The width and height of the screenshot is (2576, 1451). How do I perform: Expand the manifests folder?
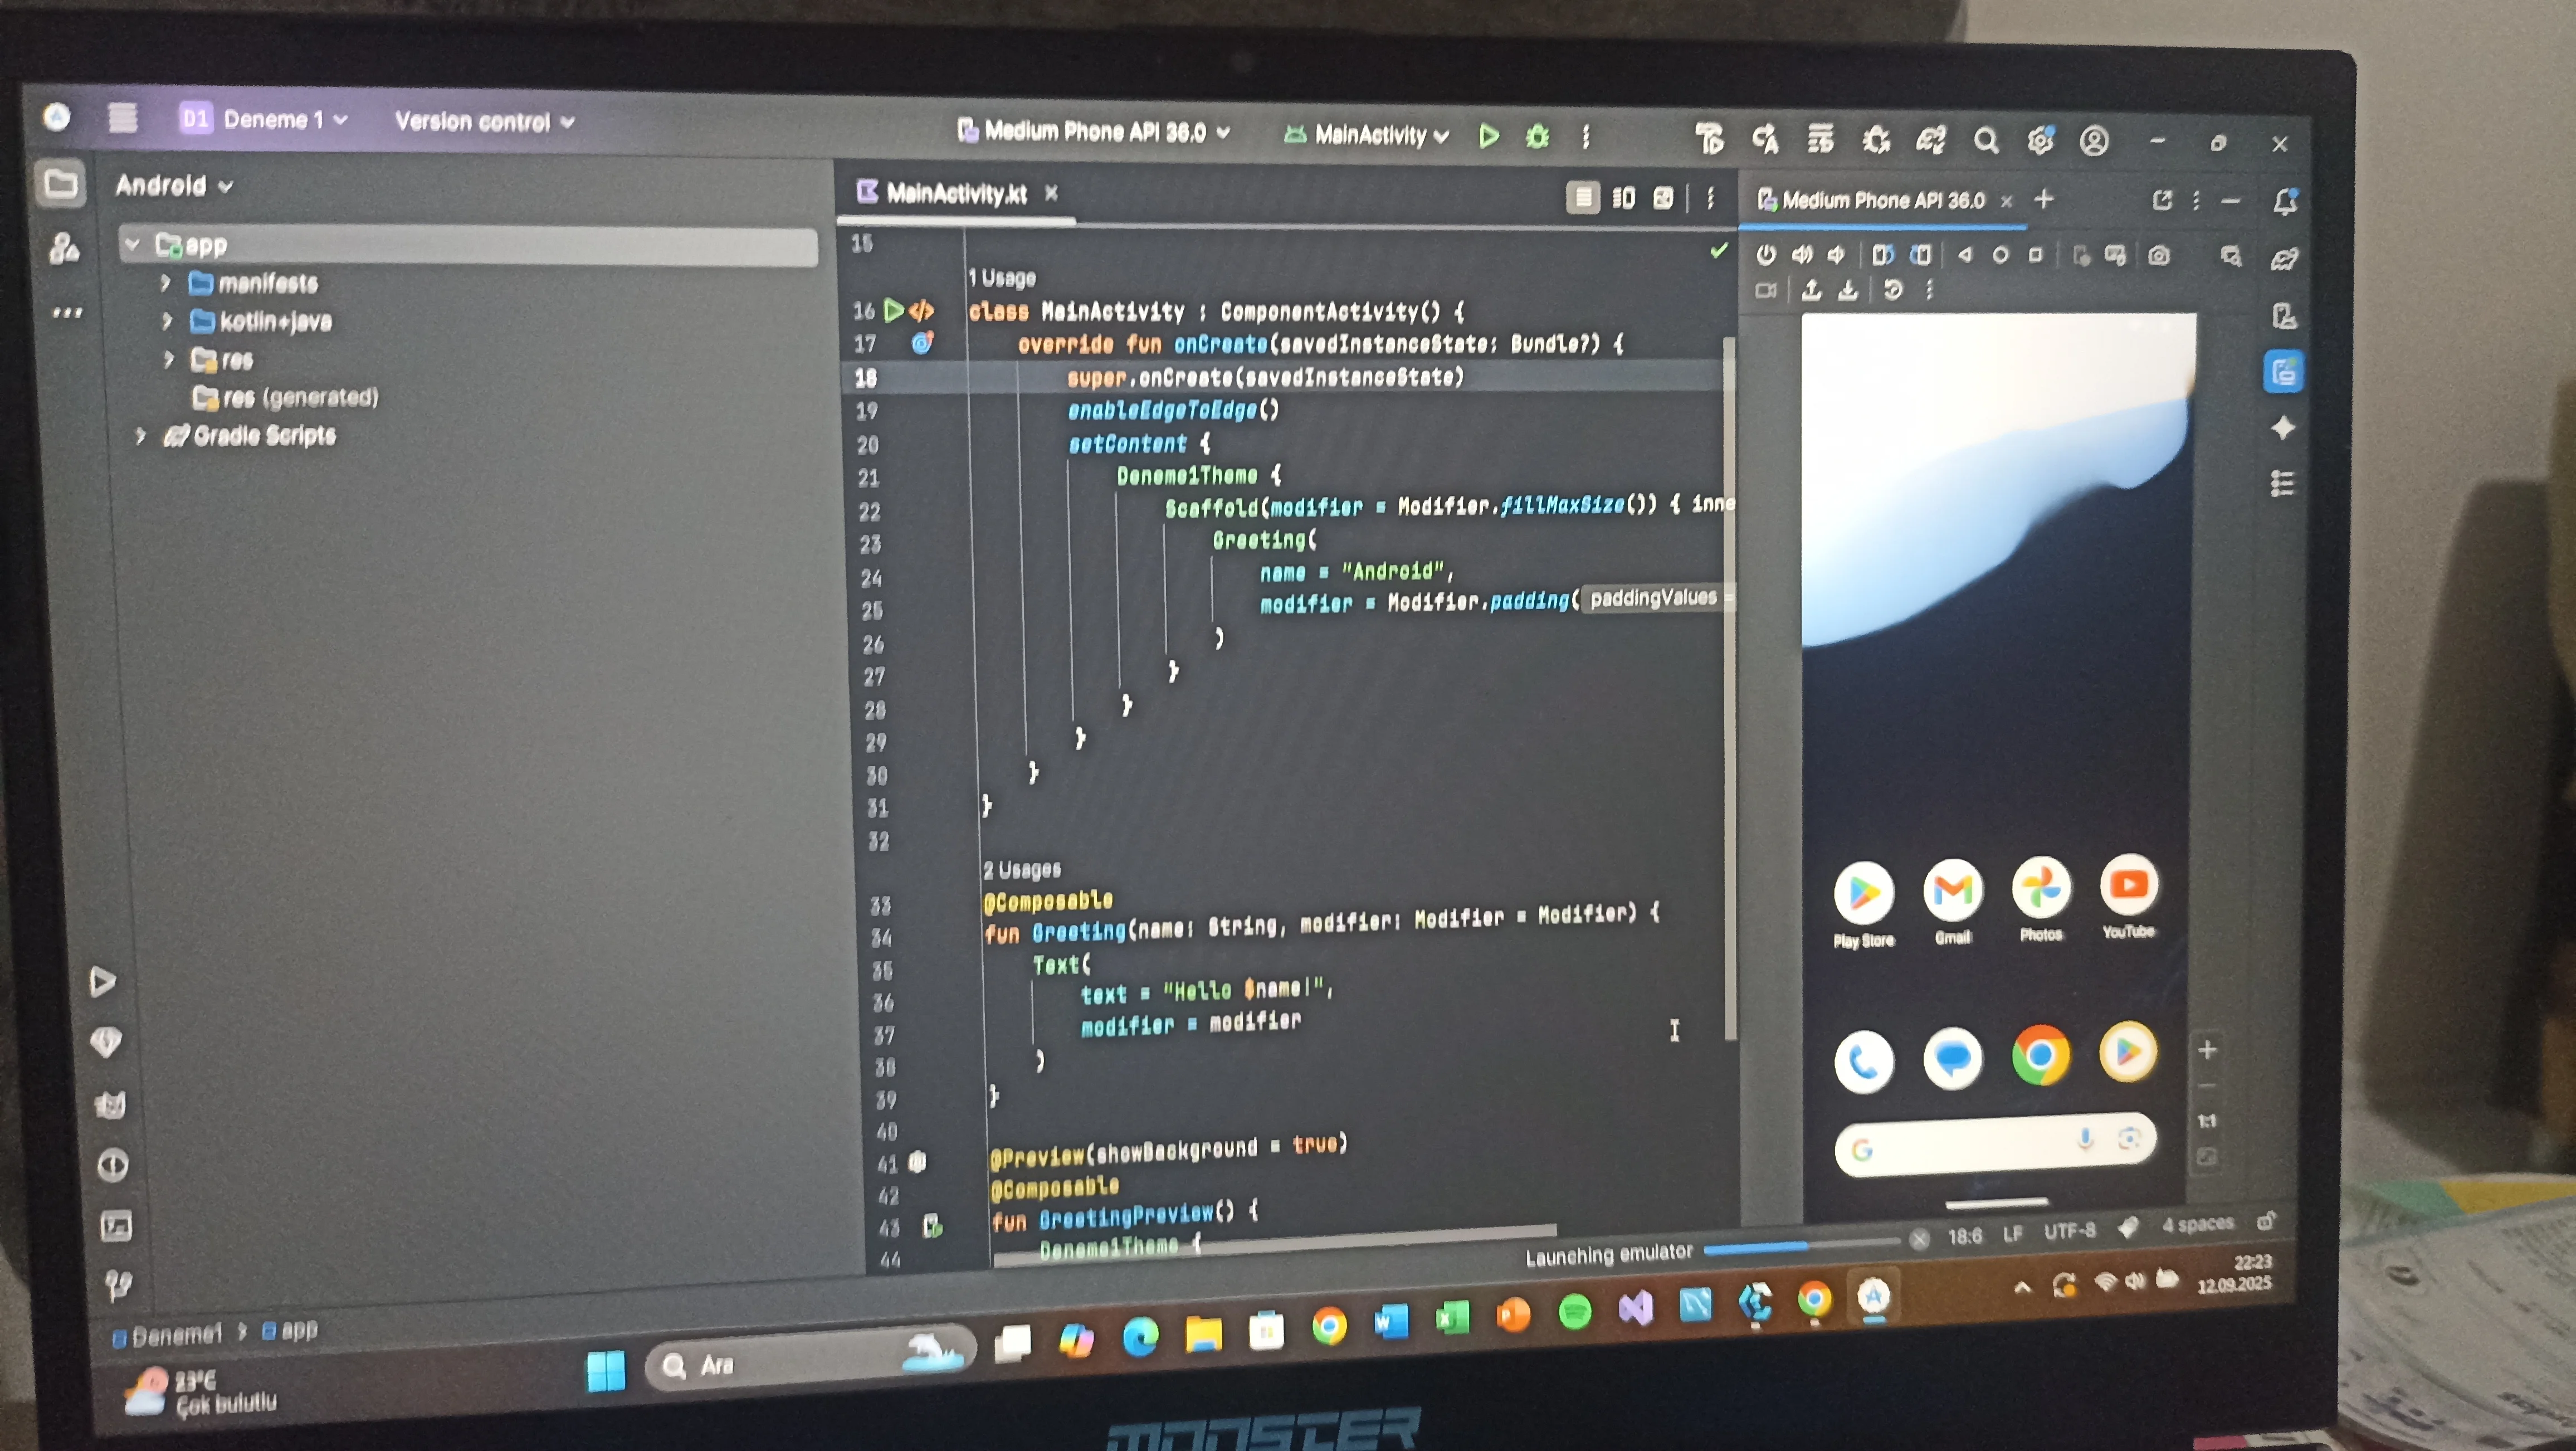166,283
